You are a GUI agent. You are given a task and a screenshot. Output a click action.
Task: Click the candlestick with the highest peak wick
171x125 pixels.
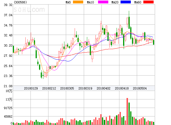tap(129, 20)
